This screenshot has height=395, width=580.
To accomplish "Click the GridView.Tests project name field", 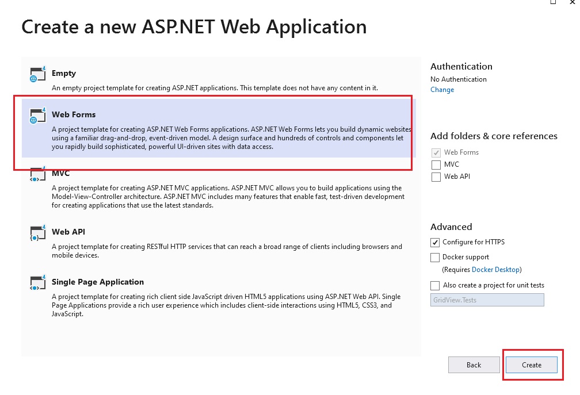I will [x=487, y=300].
